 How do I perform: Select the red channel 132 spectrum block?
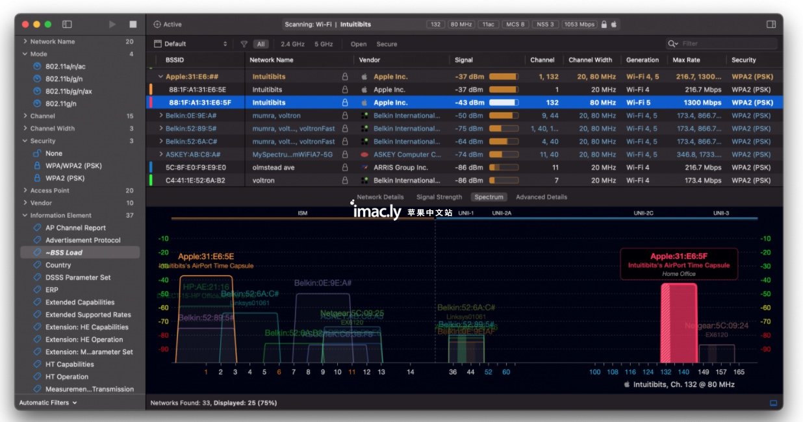pyautogui.click(x=678, y=323)
